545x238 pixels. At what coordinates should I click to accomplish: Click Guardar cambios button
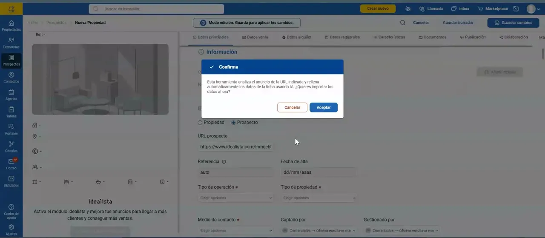pyautogui.click(x=513, y=23)
